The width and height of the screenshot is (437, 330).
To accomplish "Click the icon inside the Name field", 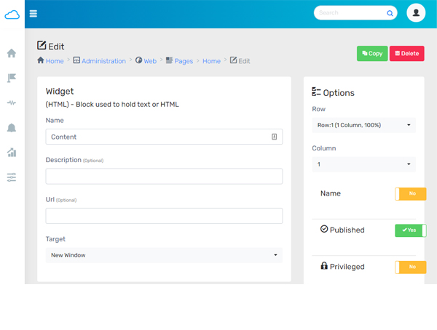I will pyautogui.click(x=275, y=137).
